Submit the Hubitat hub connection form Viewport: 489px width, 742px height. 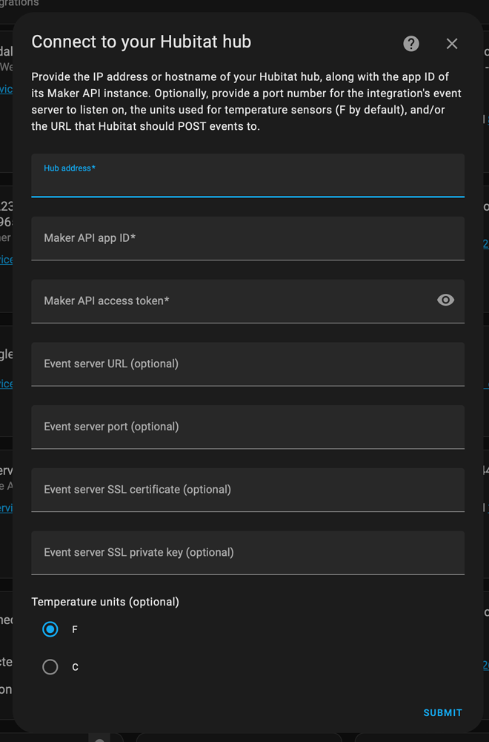[x=442, y=712]
